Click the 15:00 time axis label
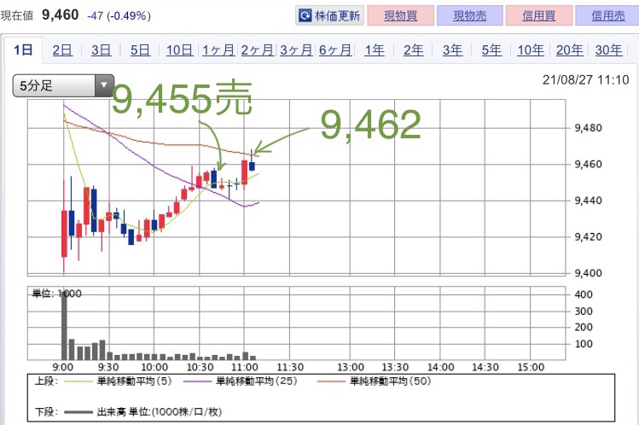The width and height of the screenshot is (639, 425). click(531, 367)
